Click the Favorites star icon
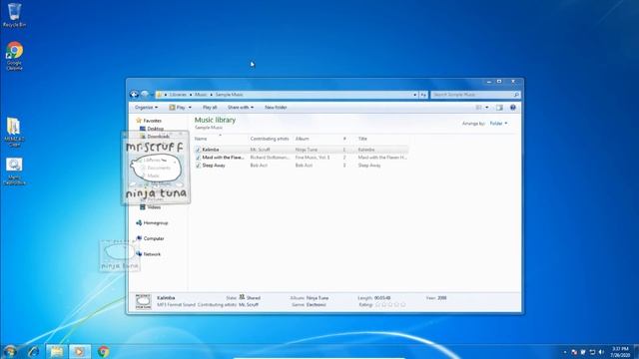639x359 pixels. (x=139, y=120)
